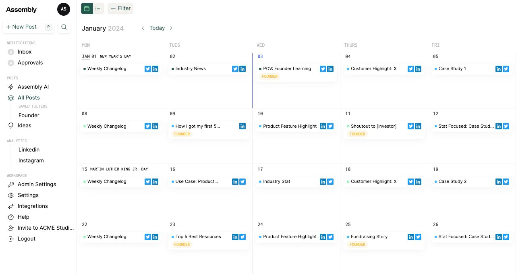Open Assembly AI lightning icon
This screenshot has height=274, width=516.
click(x=11, y=87)
